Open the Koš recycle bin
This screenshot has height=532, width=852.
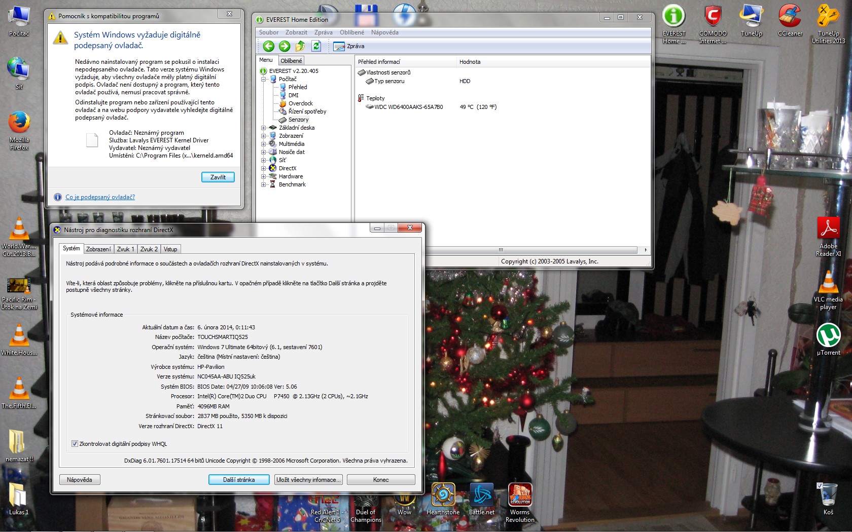click(828, 499)
